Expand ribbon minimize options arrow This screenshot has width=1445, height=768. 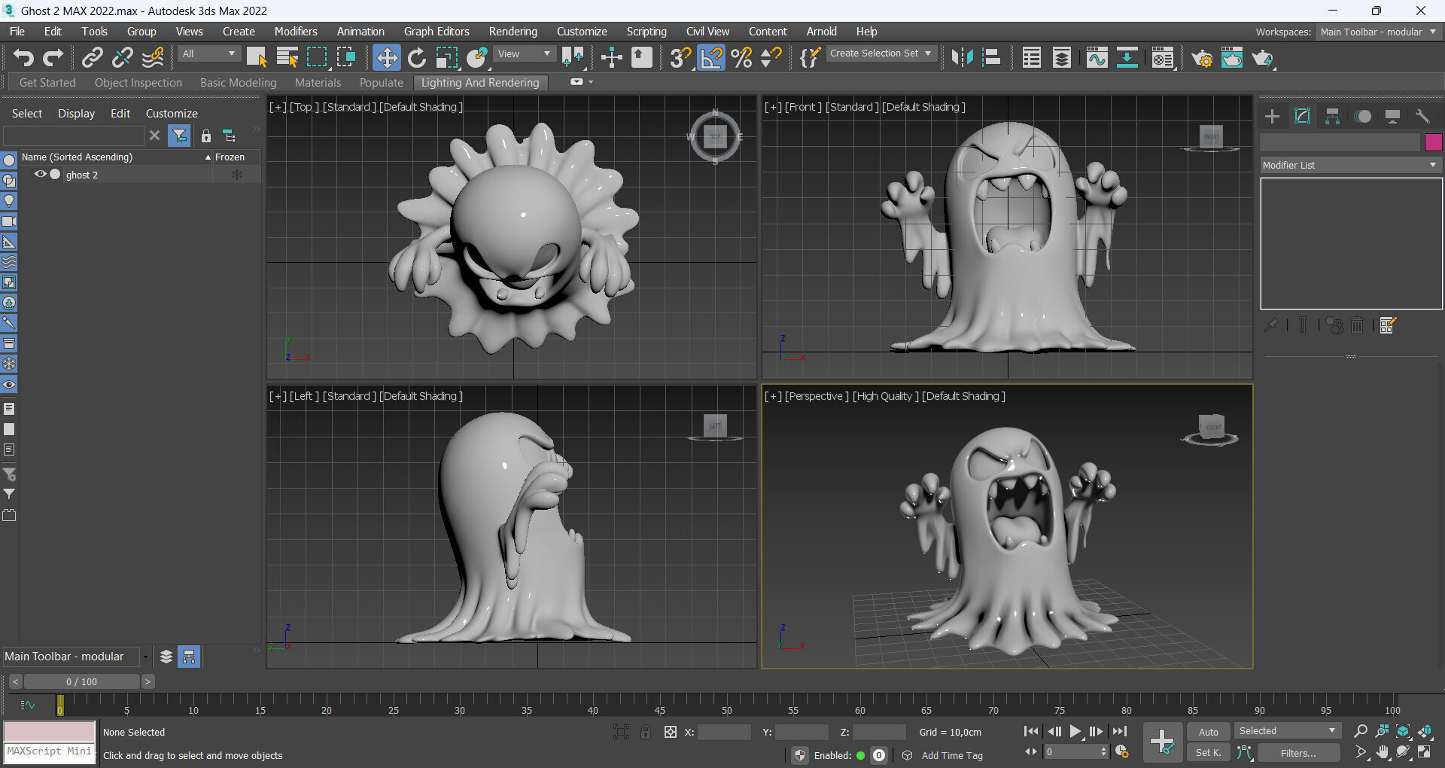591,81
